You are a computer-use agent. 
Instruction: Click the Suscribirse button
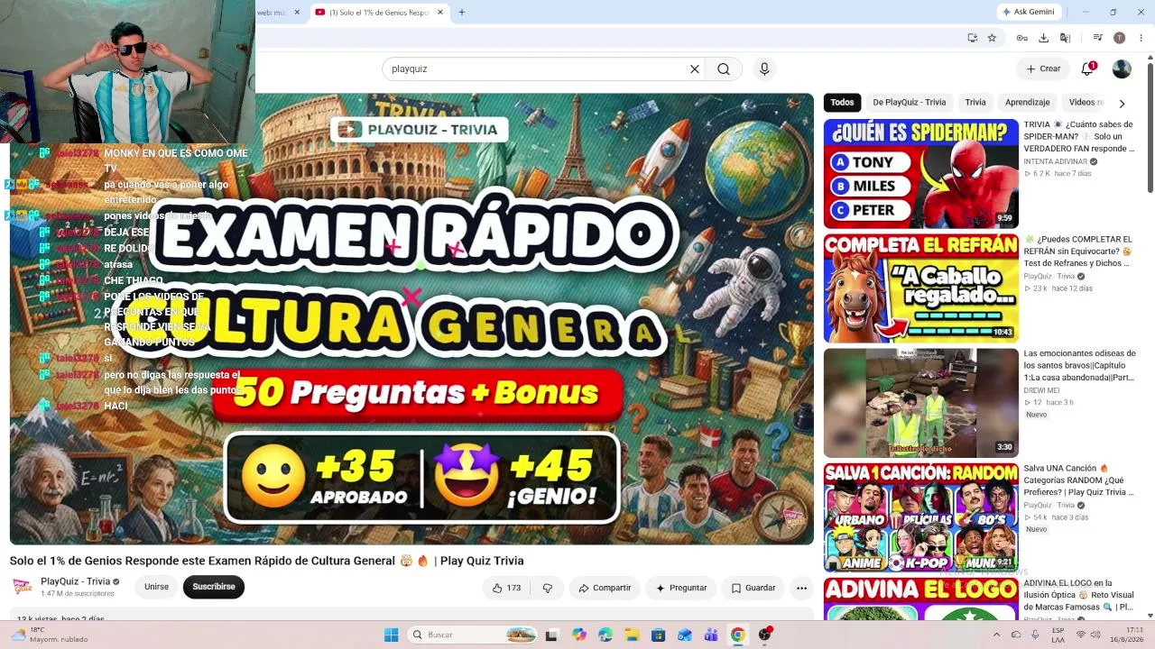pyautogui.click(x=214, y=587)
